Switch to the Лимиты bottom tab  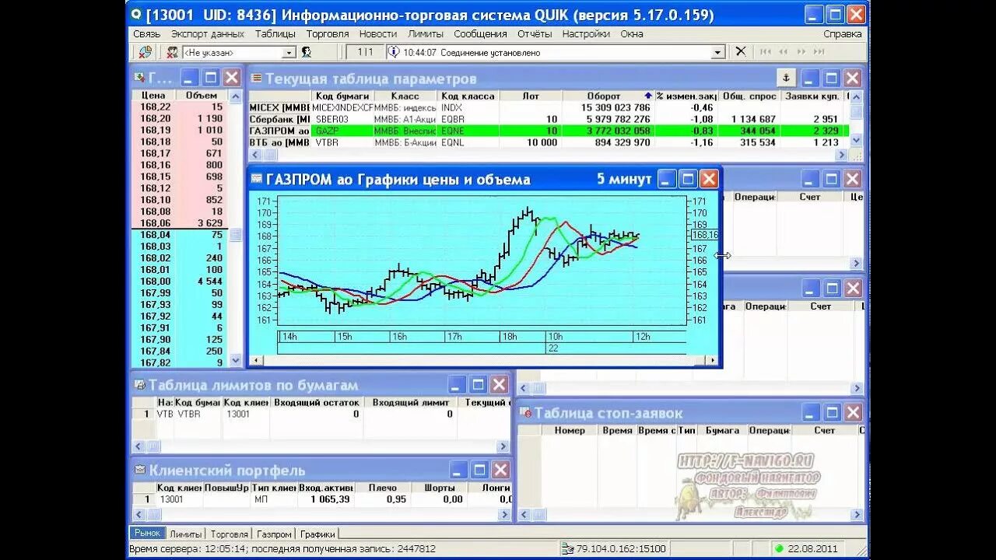185,534
